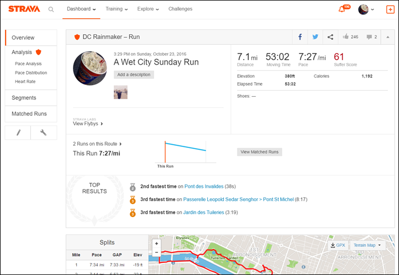Open the Terrain Map dropdown

[368, 245]
